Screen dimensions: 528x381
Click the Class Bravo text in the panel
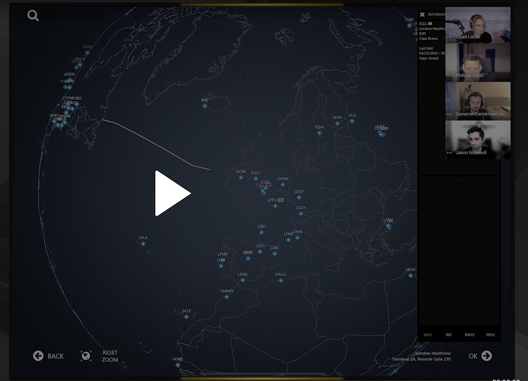428,39
